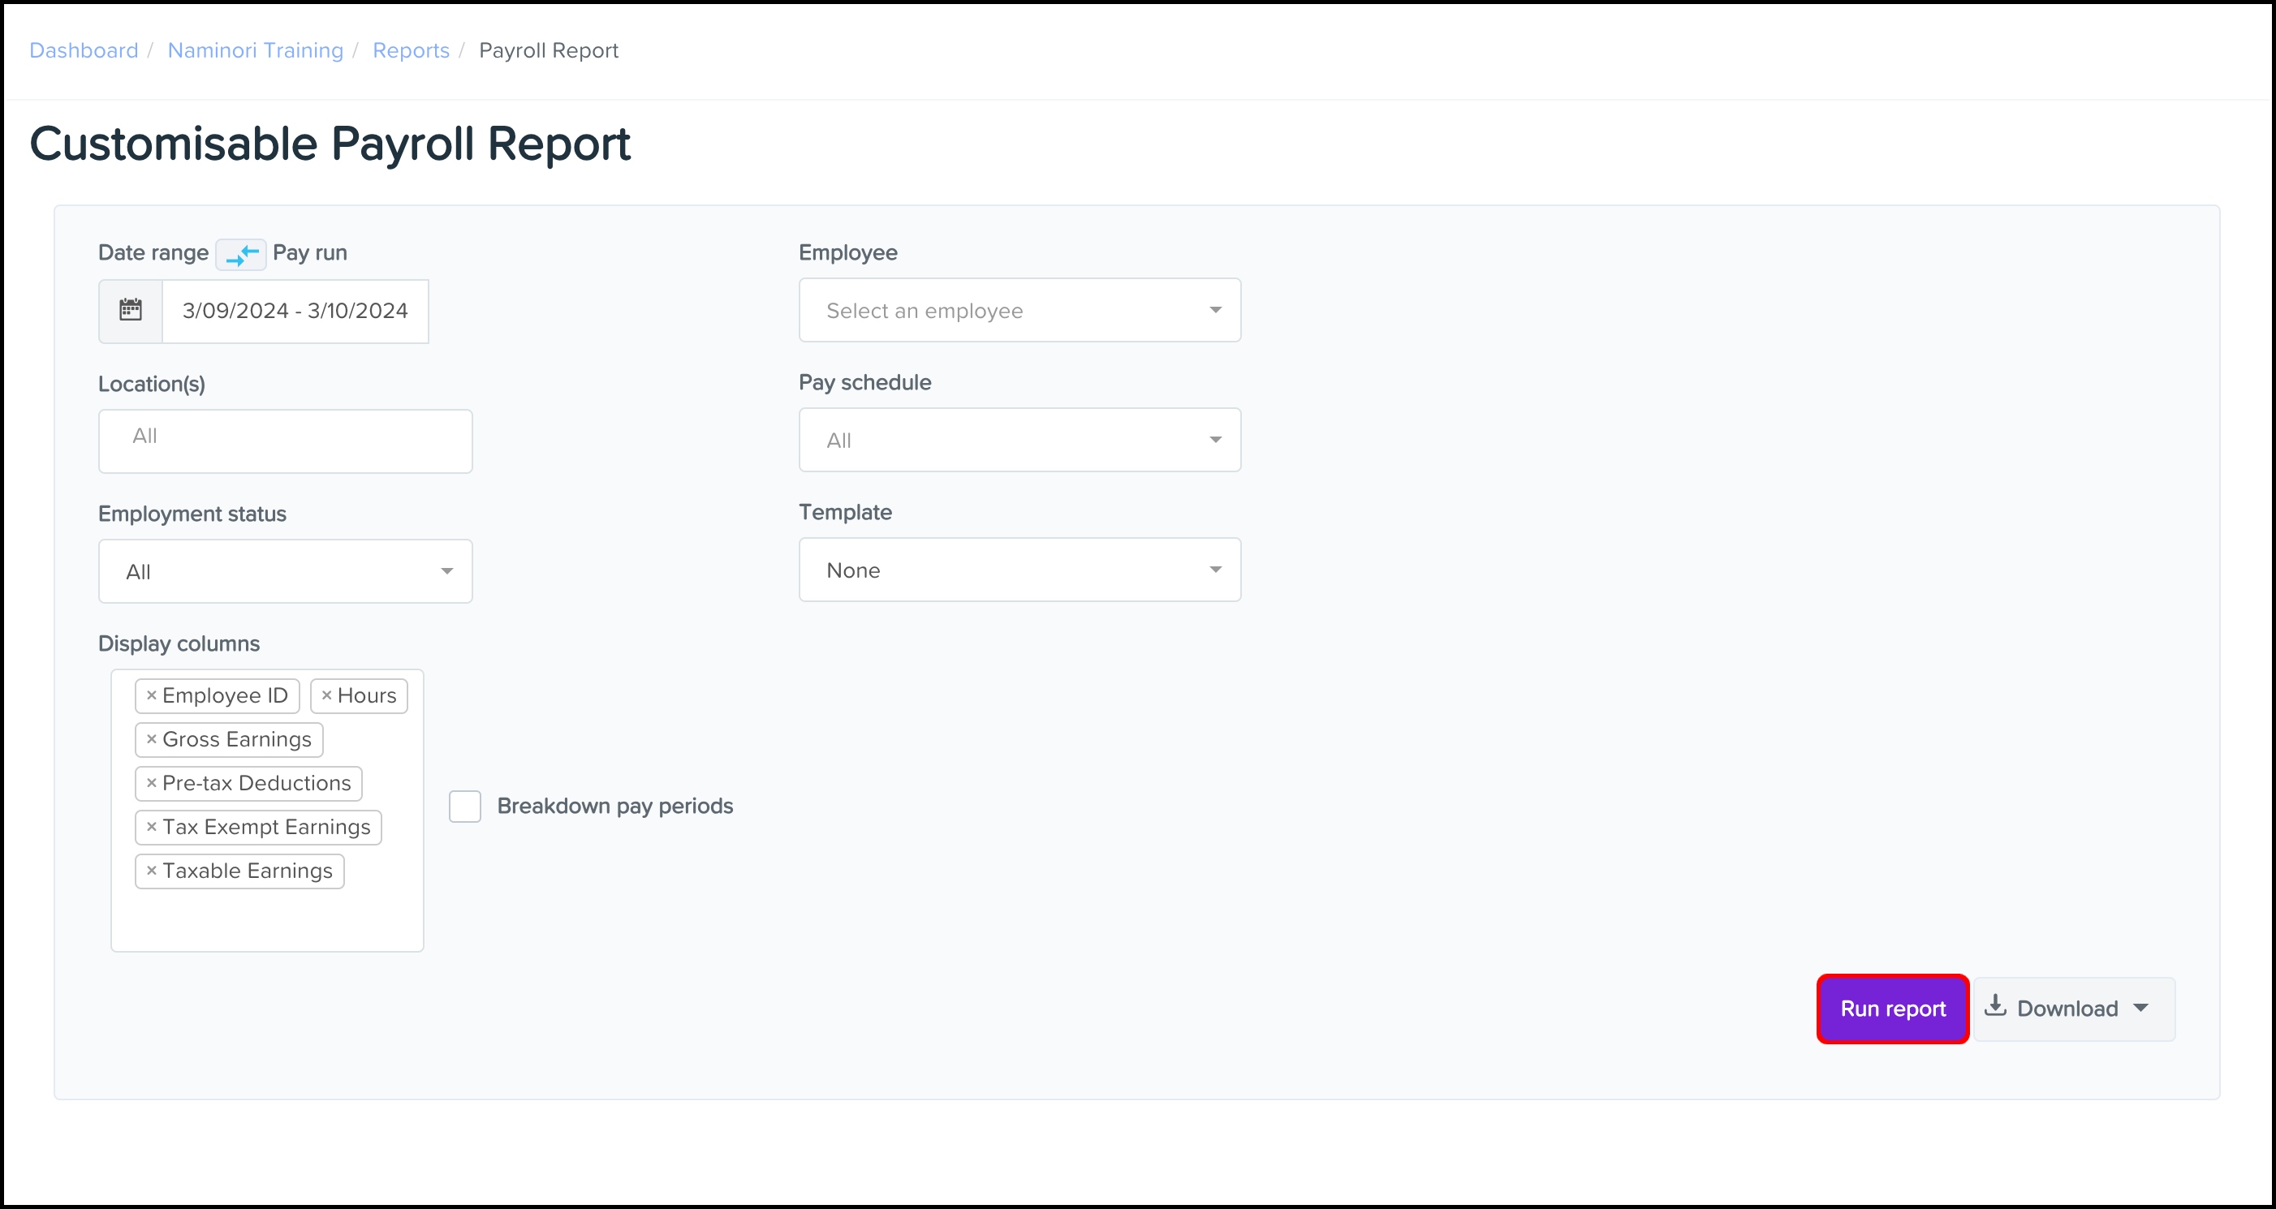Screen dimensions: 2276x1209
Task: Open Naminori Training breadcrumb link
Action: [256, 50]
